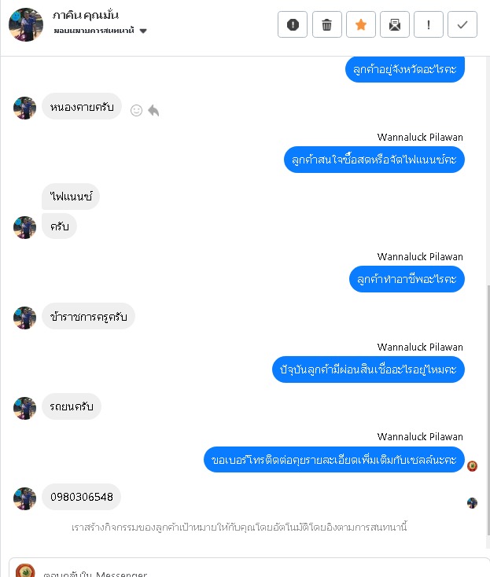Toggle the orange star follow-up icon

[361, 24]
